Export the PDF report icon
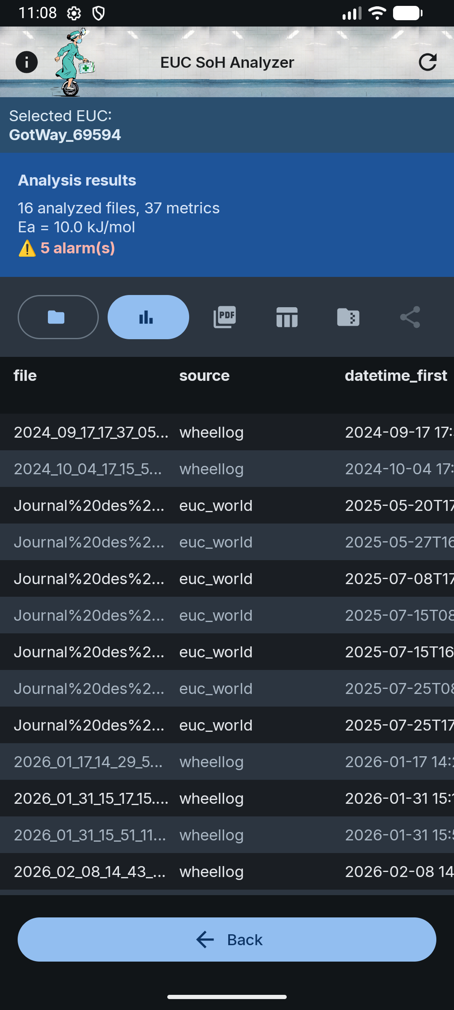The image size is (454, 1010). [x=225, y=317]
